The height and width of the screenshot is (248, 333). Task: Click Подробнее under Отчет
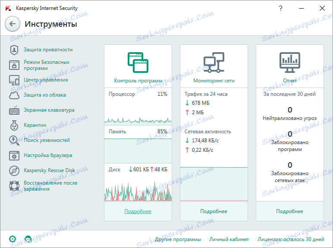(289, 211)
